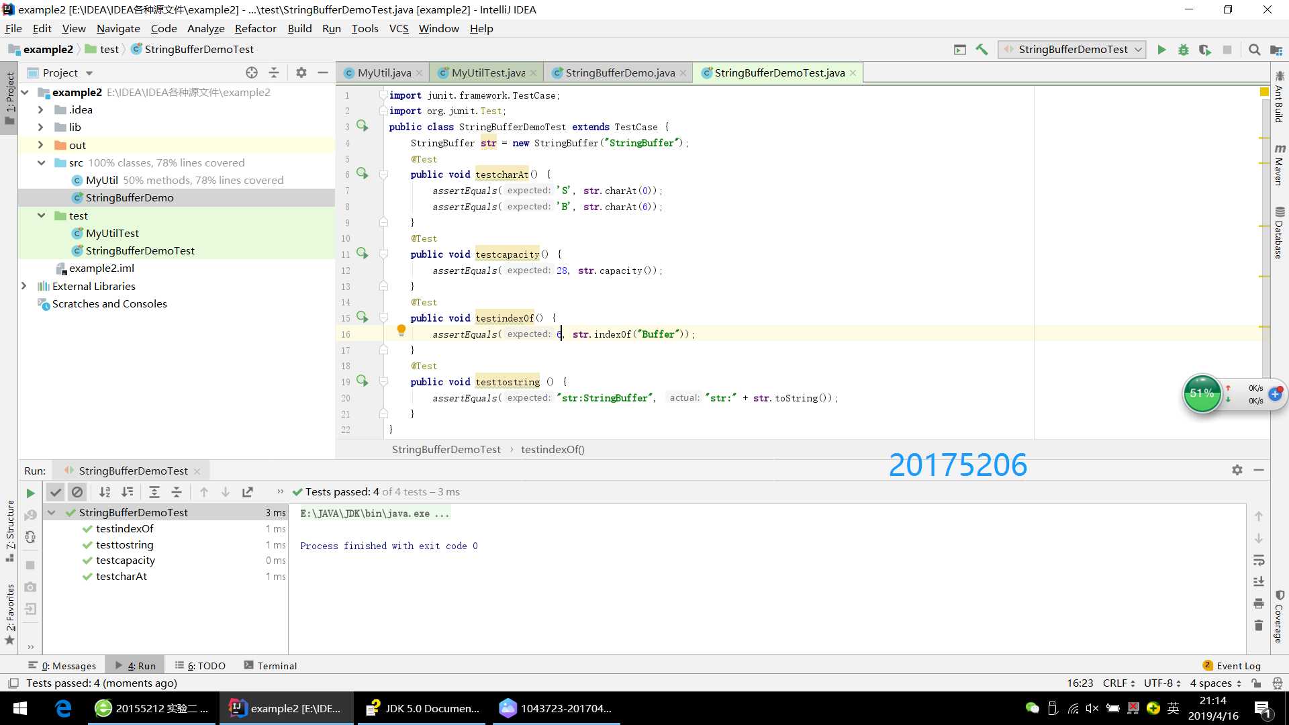The width and height of the screenshot is (1289, 725).
Task: Open example2 IntelliJ taskbar button
Action: (287, 708)
